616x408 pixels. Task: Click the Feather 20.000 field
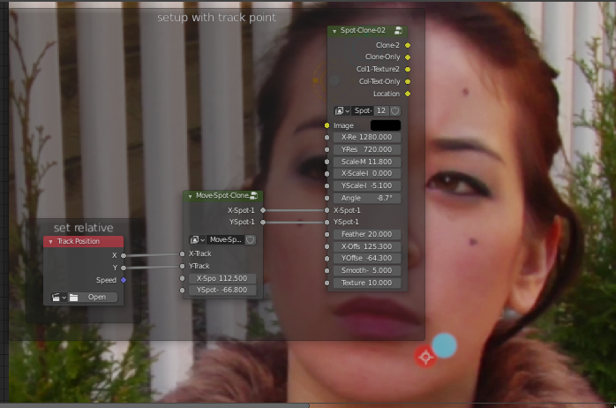tap(366, 235)
